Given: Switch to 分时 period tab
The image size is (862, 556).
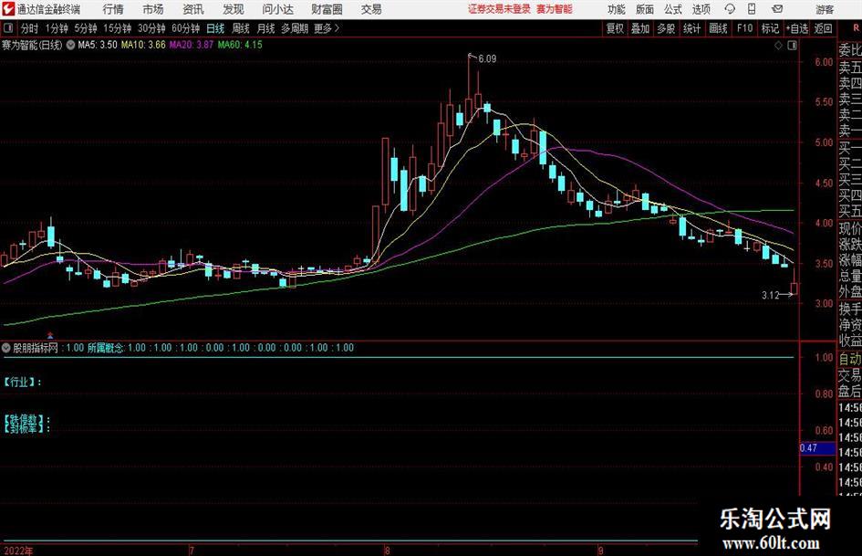Looking at the screenshot, I should [30, 28].
